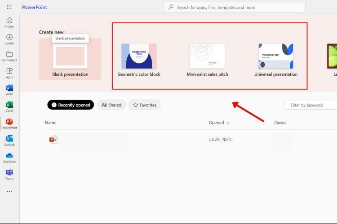Sort by the Opened column header
The image size is (337, 224).
[219, 122]
